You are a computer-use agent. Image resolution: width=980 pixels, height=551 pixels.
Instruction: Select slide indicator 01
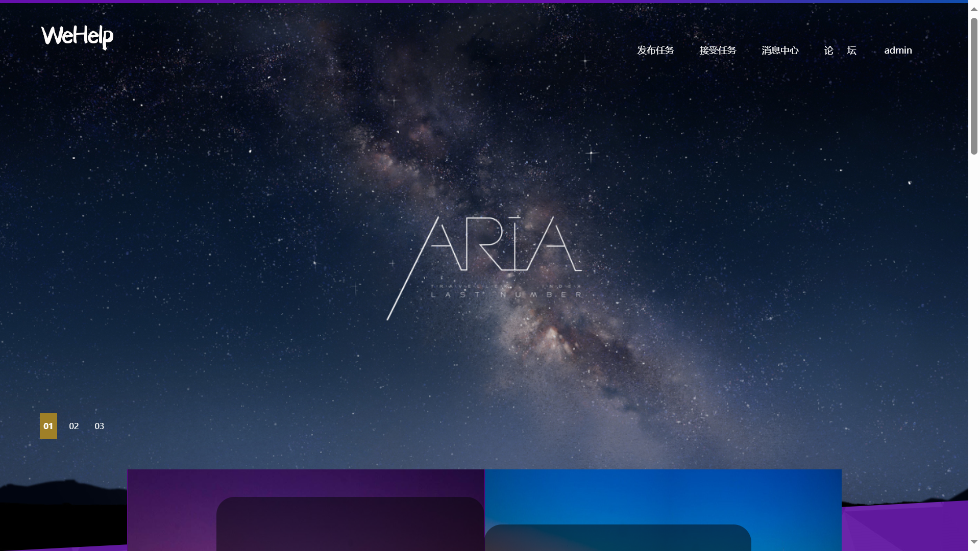48,426
